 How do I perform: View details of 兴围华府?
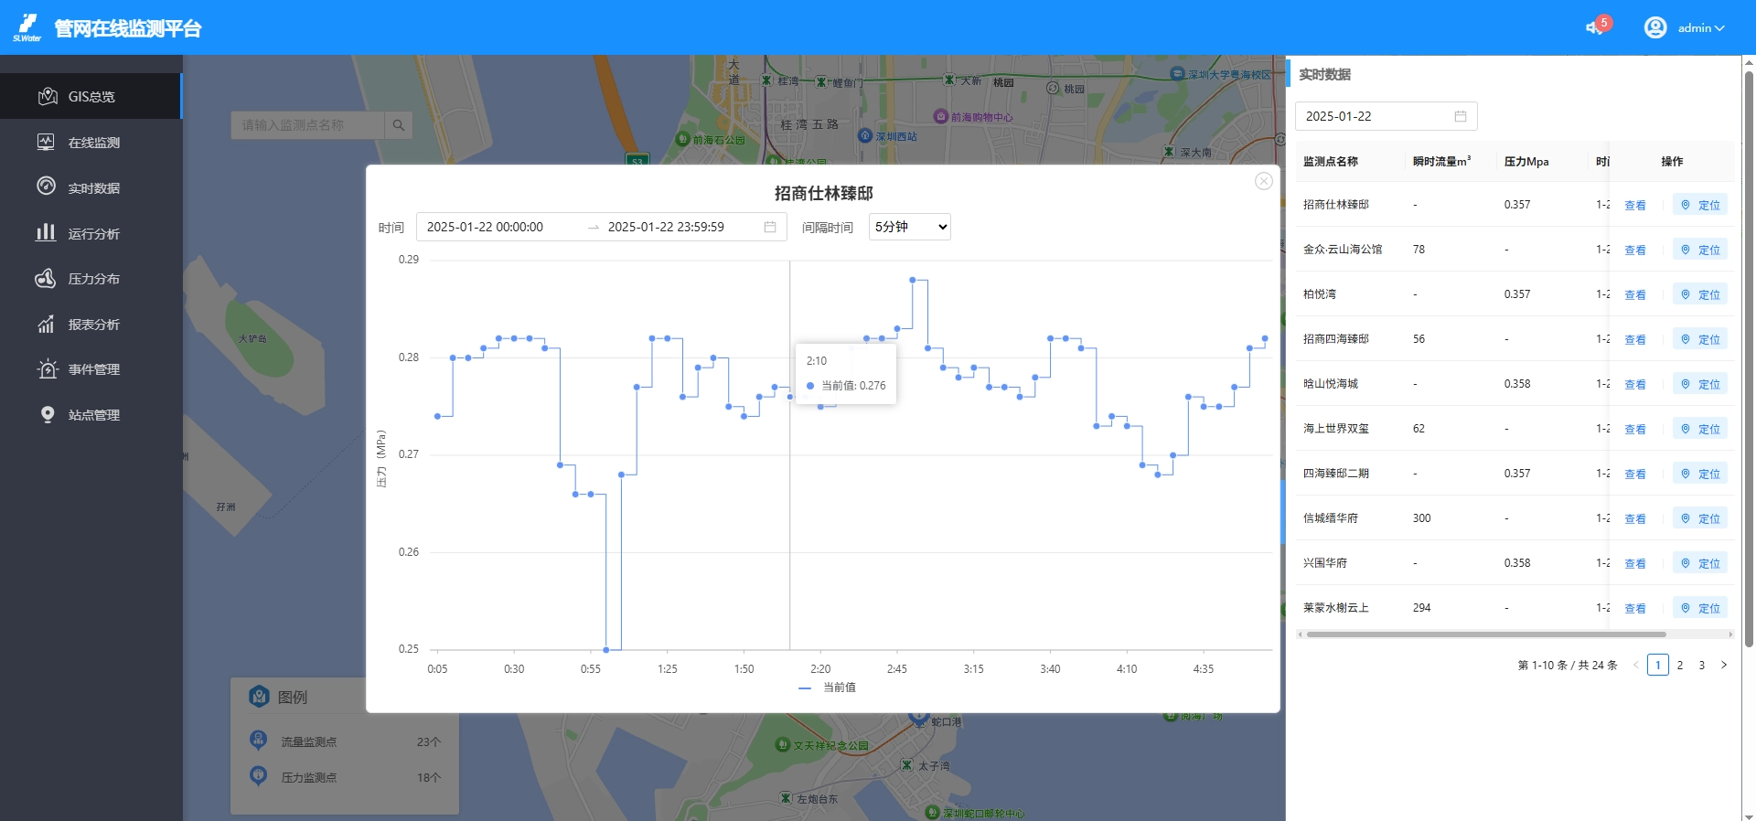click(x=1635, y=564)
